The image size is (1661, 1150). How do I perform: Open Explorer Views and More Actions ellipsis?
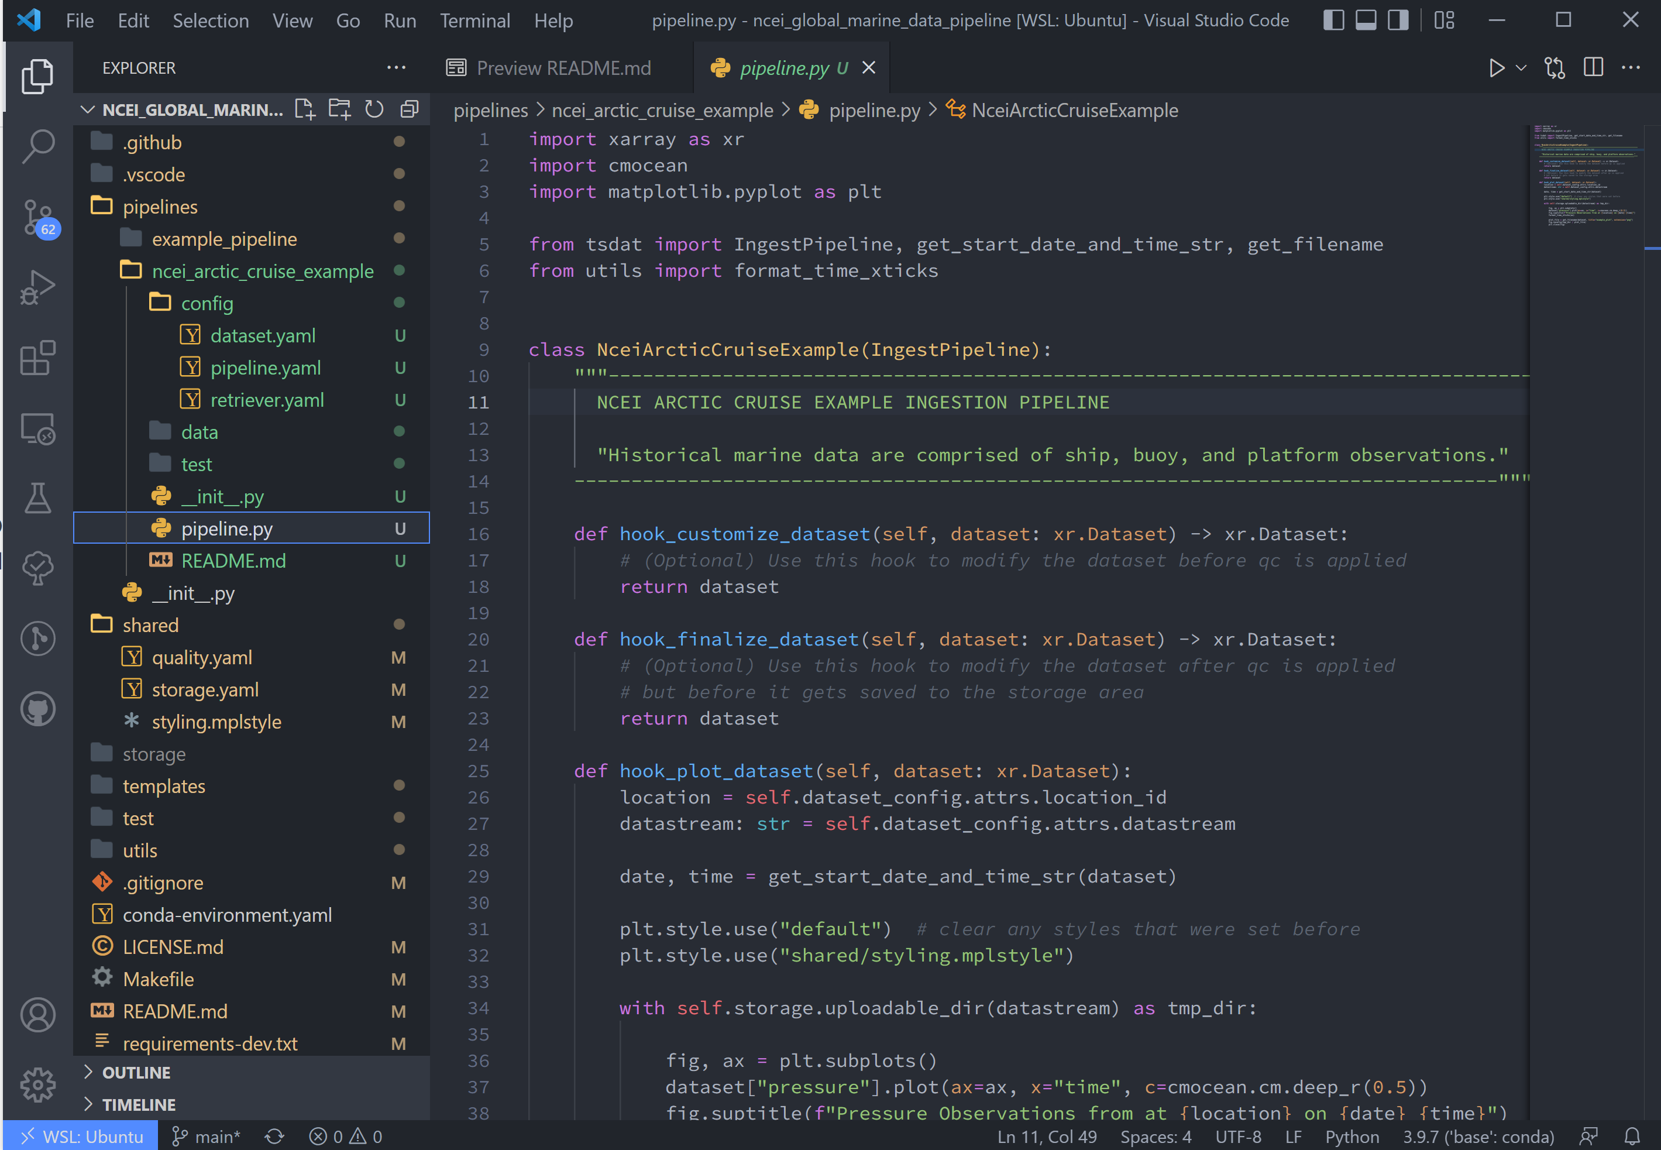[396, 68]
